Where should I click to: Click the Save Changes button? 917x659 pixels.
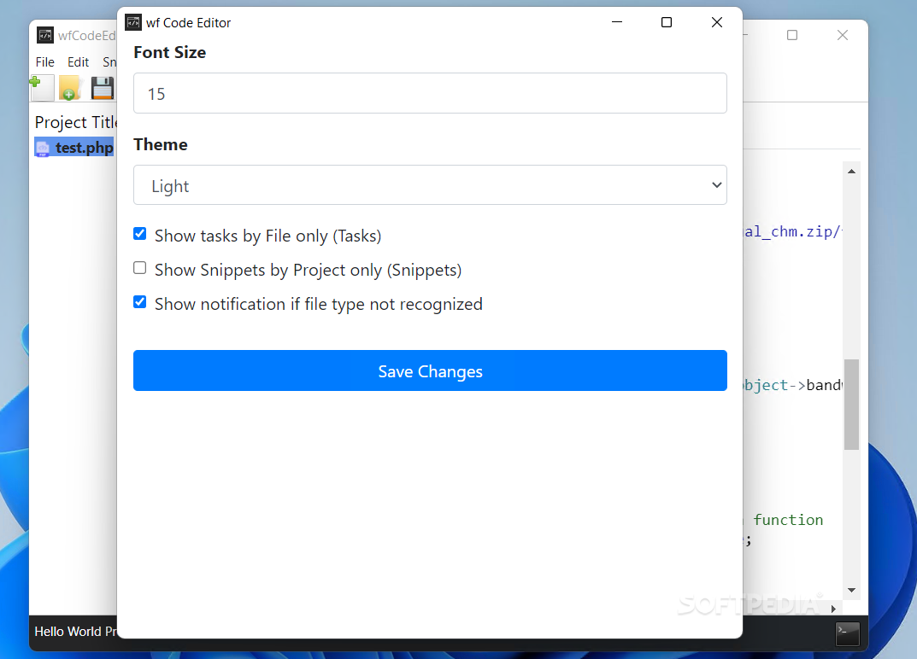430,370
